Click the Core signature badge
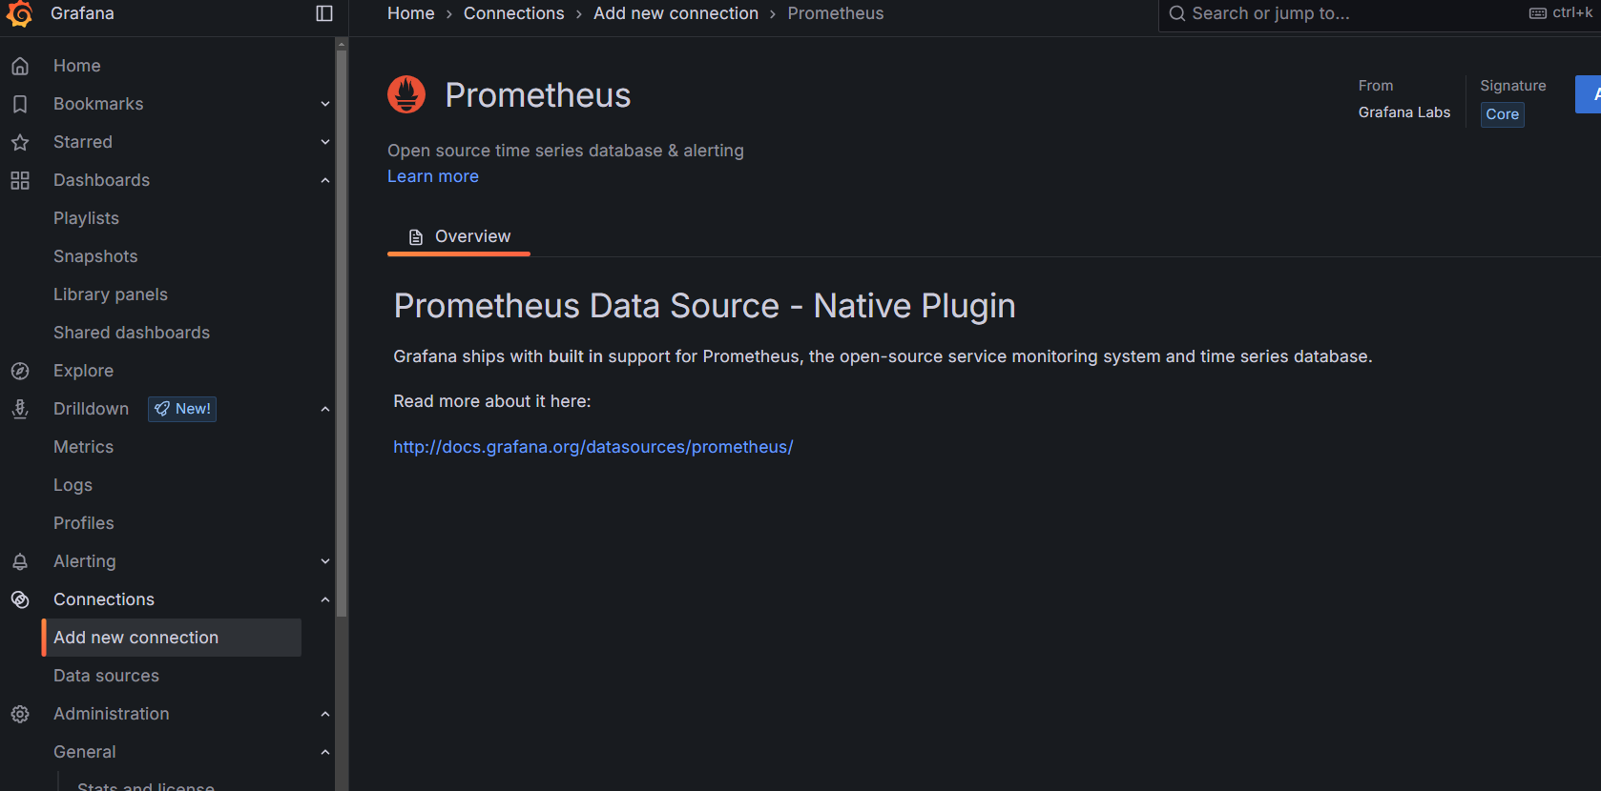This screenshot has height=791, width=1601. click(x=1502, y=114)
